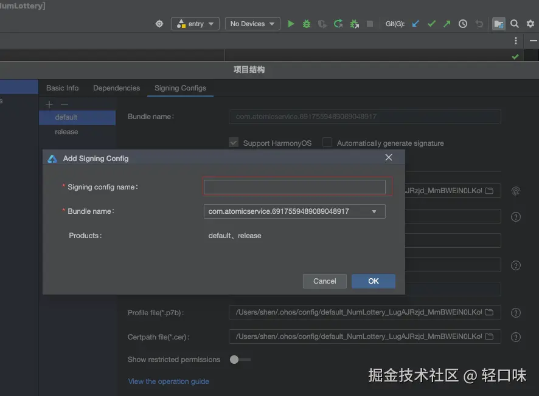Toggle Show restricted permissions switch
The width and height of the screenshot is (539, 396).
(240, 360)
